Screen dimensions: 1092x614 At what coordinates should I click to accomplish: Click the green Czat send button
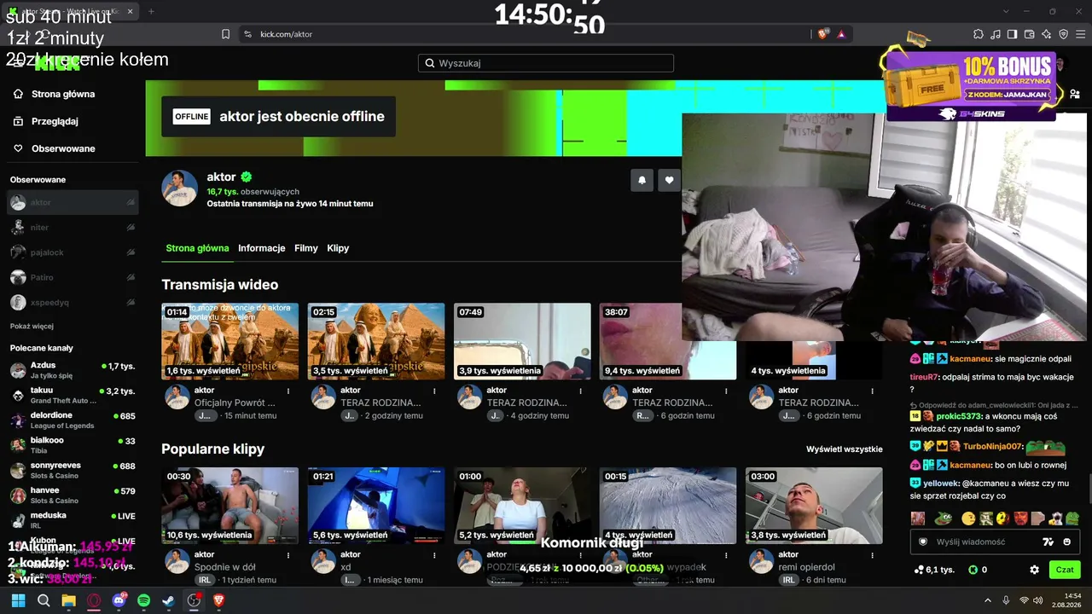tap(1065, 570)
